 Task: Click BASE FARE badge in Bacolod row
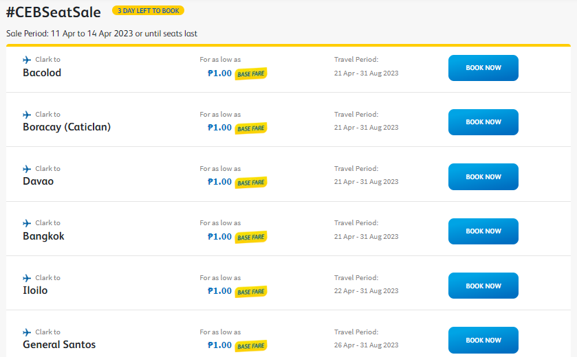point(251,74)
